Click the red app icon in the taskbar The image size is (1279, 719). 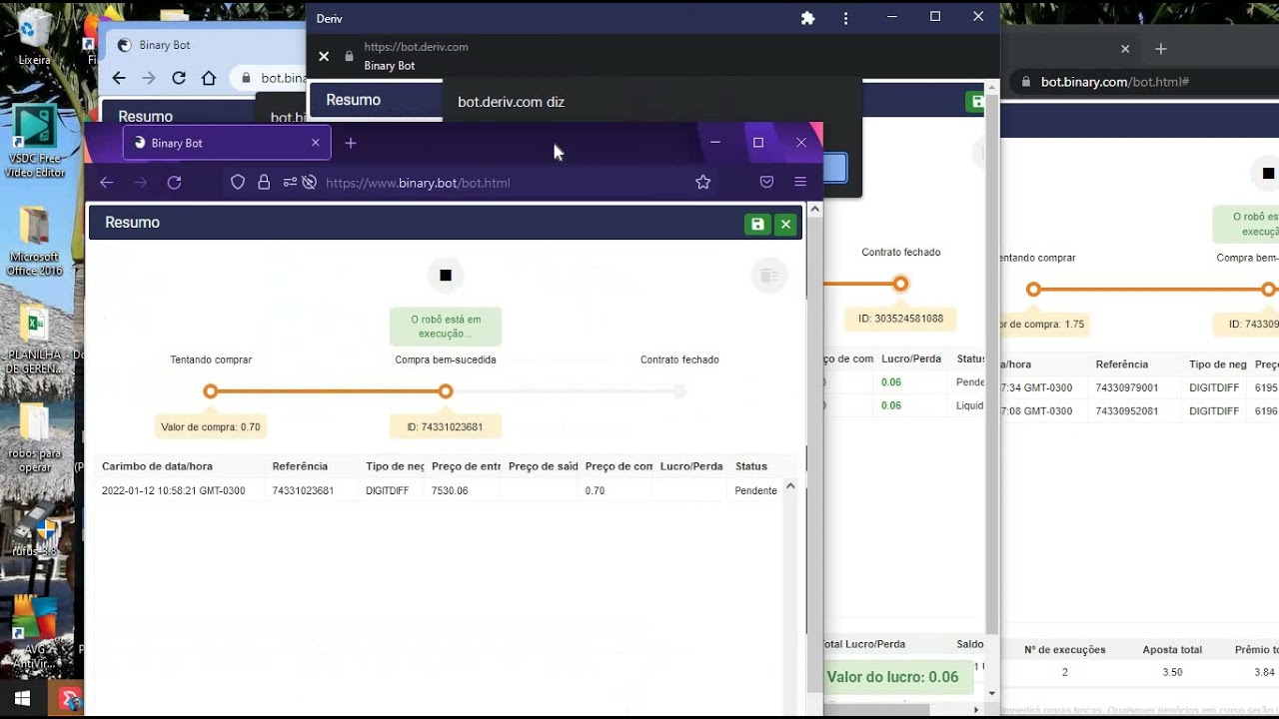click(70, 699)
